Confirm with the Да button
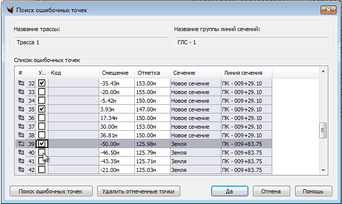Image resolution: width=342 pixels, height=204 pixels. pos(229,192)
